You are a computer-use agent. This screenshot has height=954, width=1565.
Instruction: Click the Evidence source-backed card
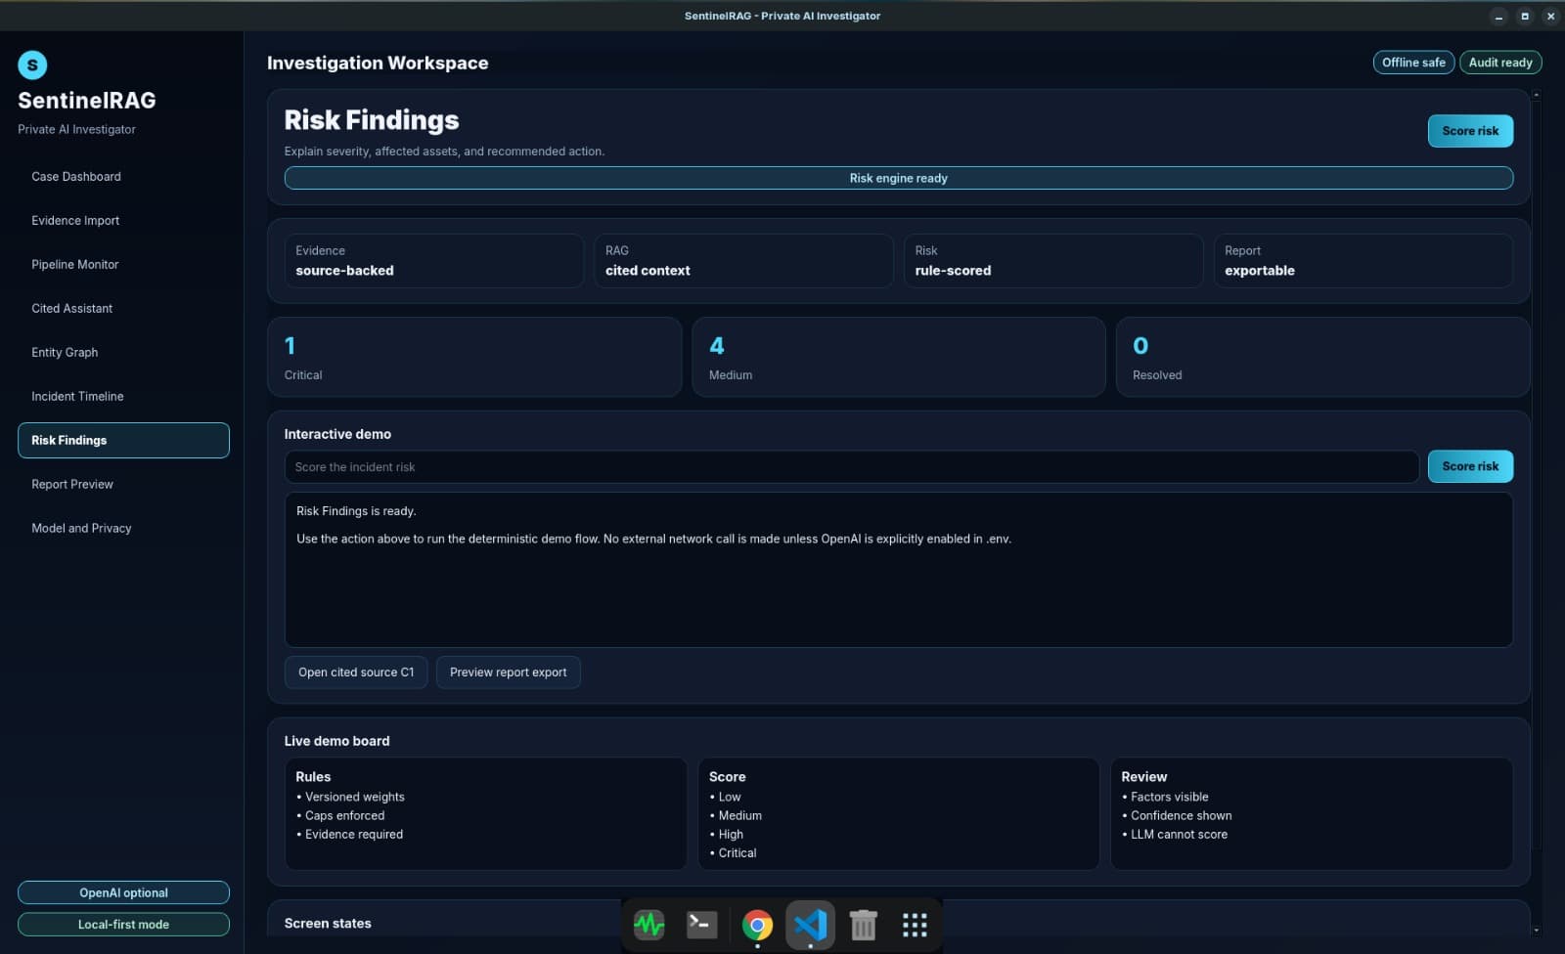click(x=434, y=261)
